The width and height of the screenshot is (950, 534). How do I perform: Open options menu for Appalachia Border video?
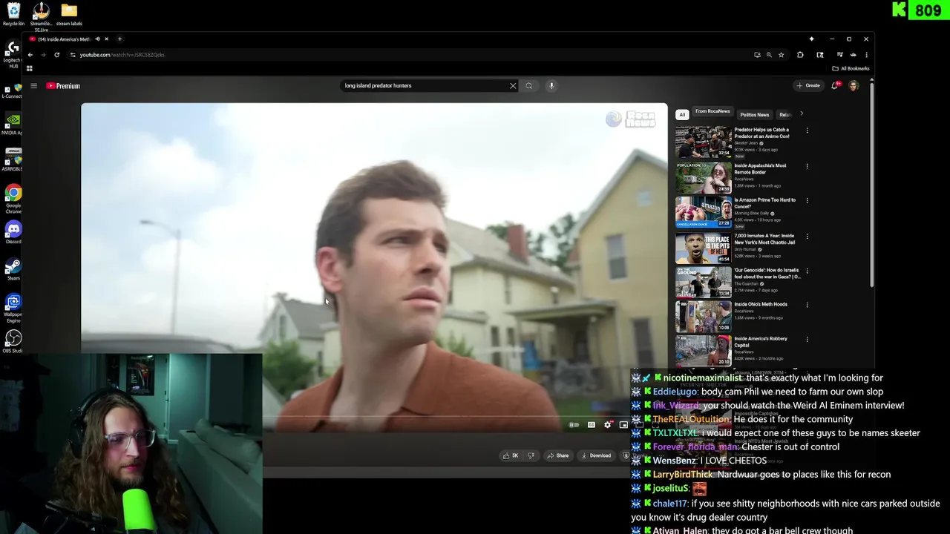coord(807,166)
